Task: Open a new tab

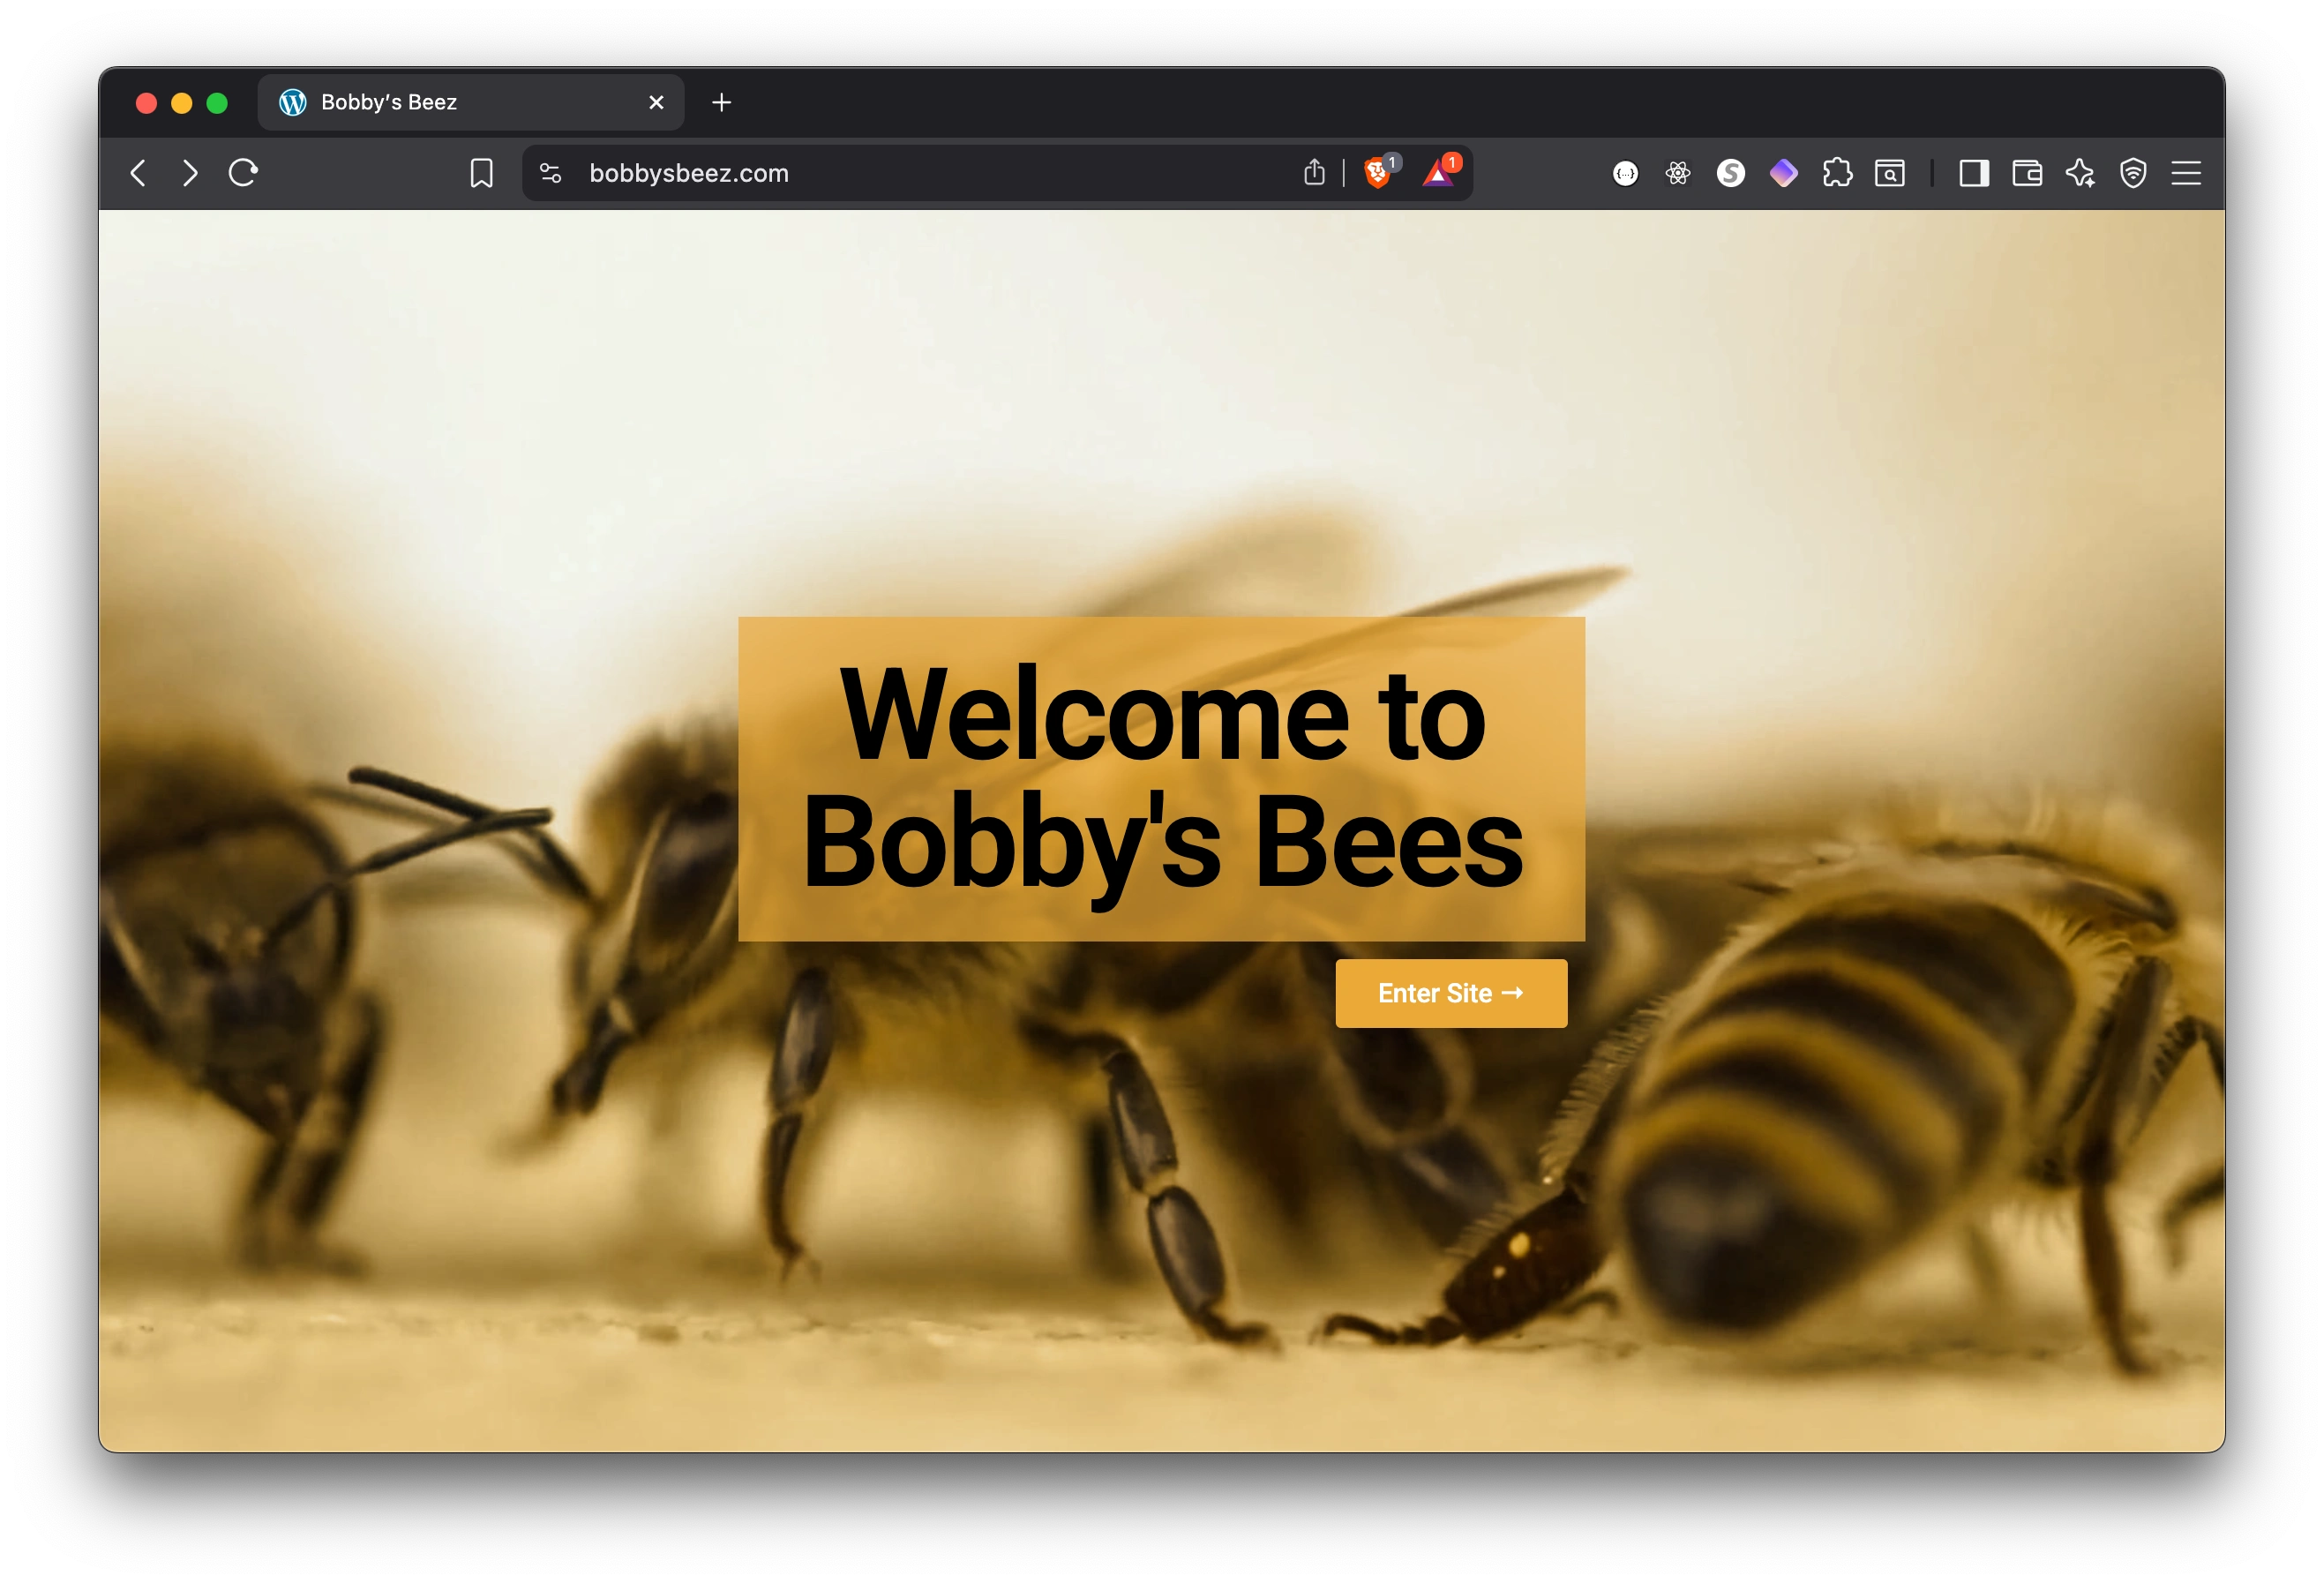Action: (721, 102)
